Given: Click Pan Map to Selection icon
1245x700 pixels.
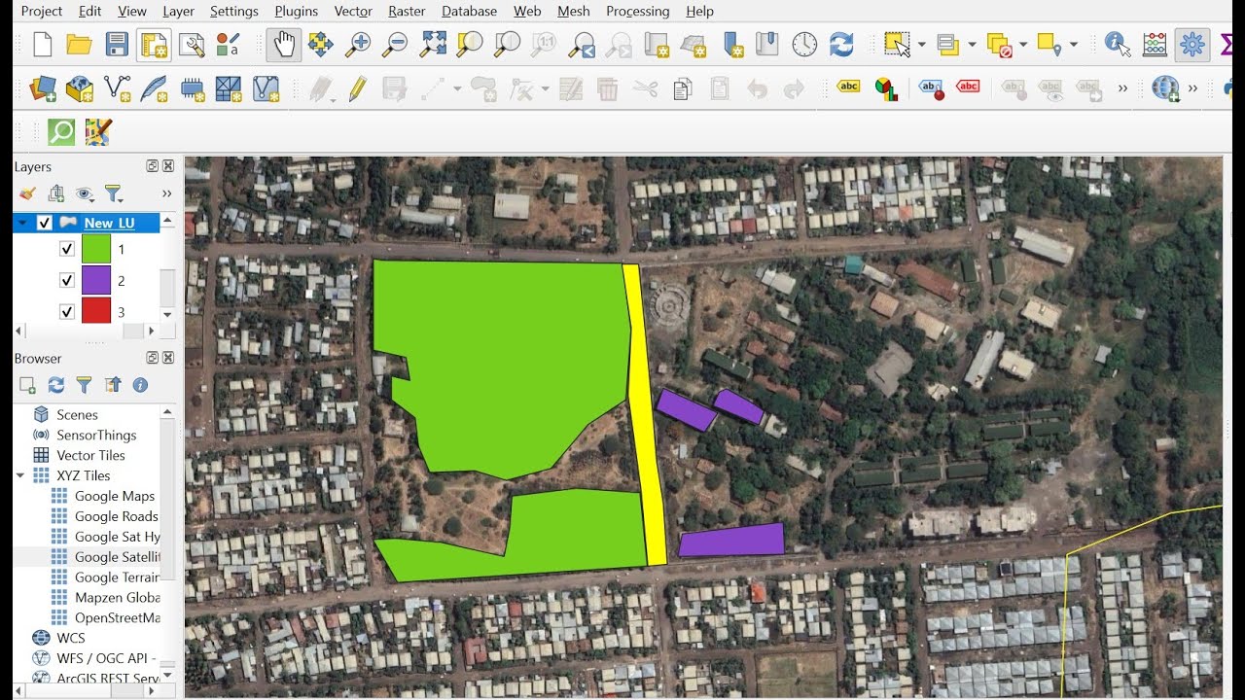Looking at the screenshot, I should tap(321, 45).
